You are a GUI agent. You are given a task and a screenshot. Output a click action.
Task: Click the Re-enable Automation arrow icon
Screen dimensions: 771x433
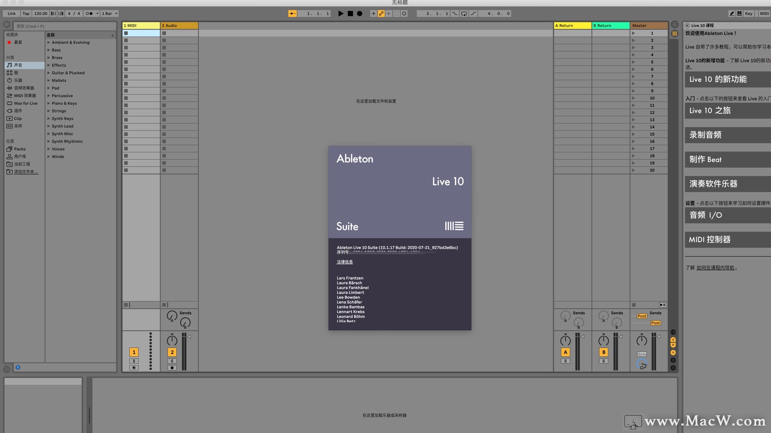pos(389,13)
